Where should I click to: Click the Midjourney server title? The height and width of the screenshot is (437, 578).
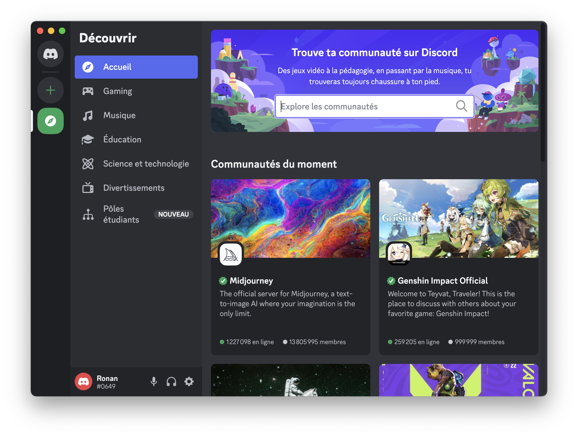click(x=251, y=281)
